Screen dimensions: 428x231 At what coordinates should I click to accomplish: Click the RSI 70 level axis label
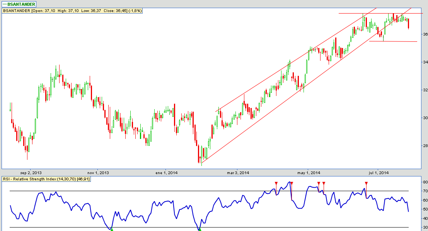point(425,191)
